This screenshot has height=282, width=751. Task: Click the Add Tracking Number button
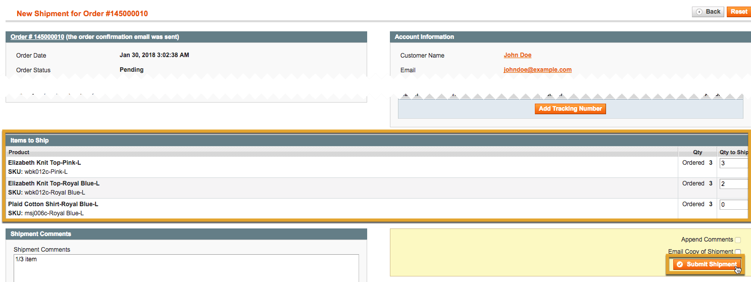(570, 109)
